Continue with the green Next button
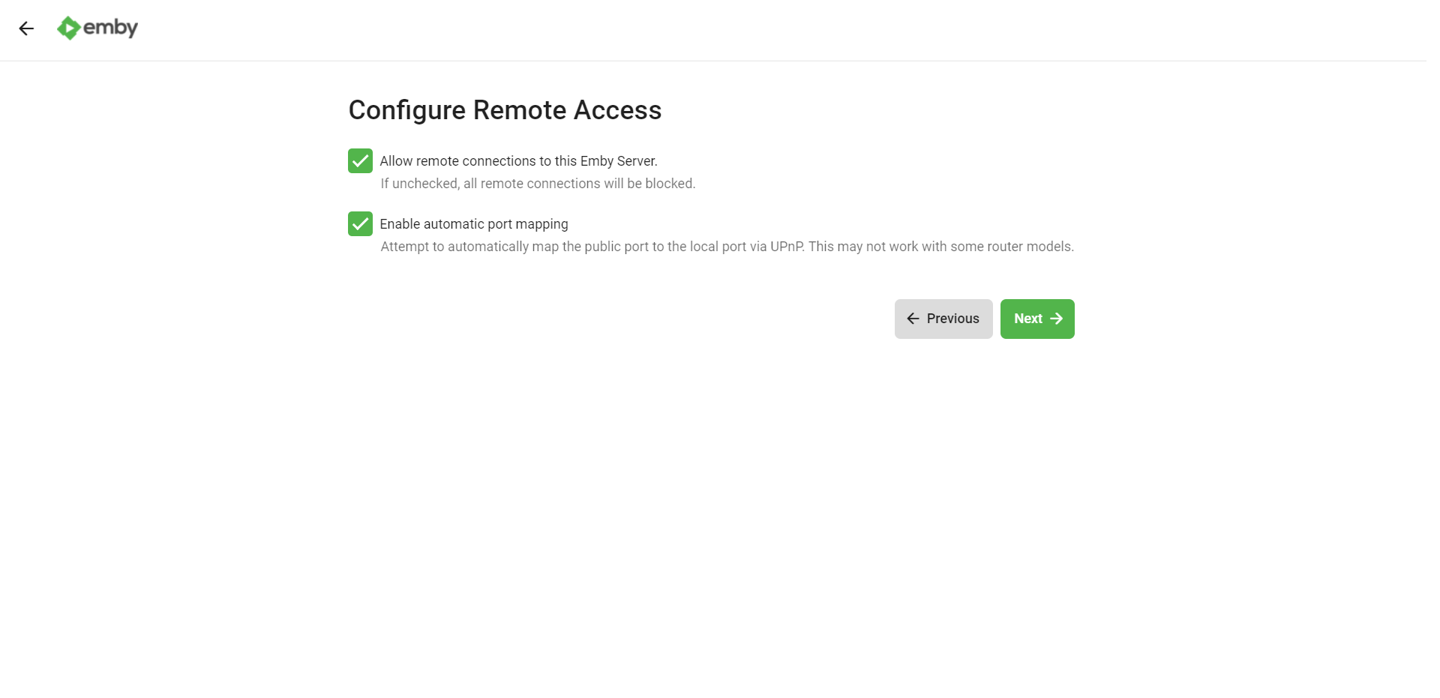Image resolution: width=1440 pixels, height=698 pixels. (x=1037, y=319)
